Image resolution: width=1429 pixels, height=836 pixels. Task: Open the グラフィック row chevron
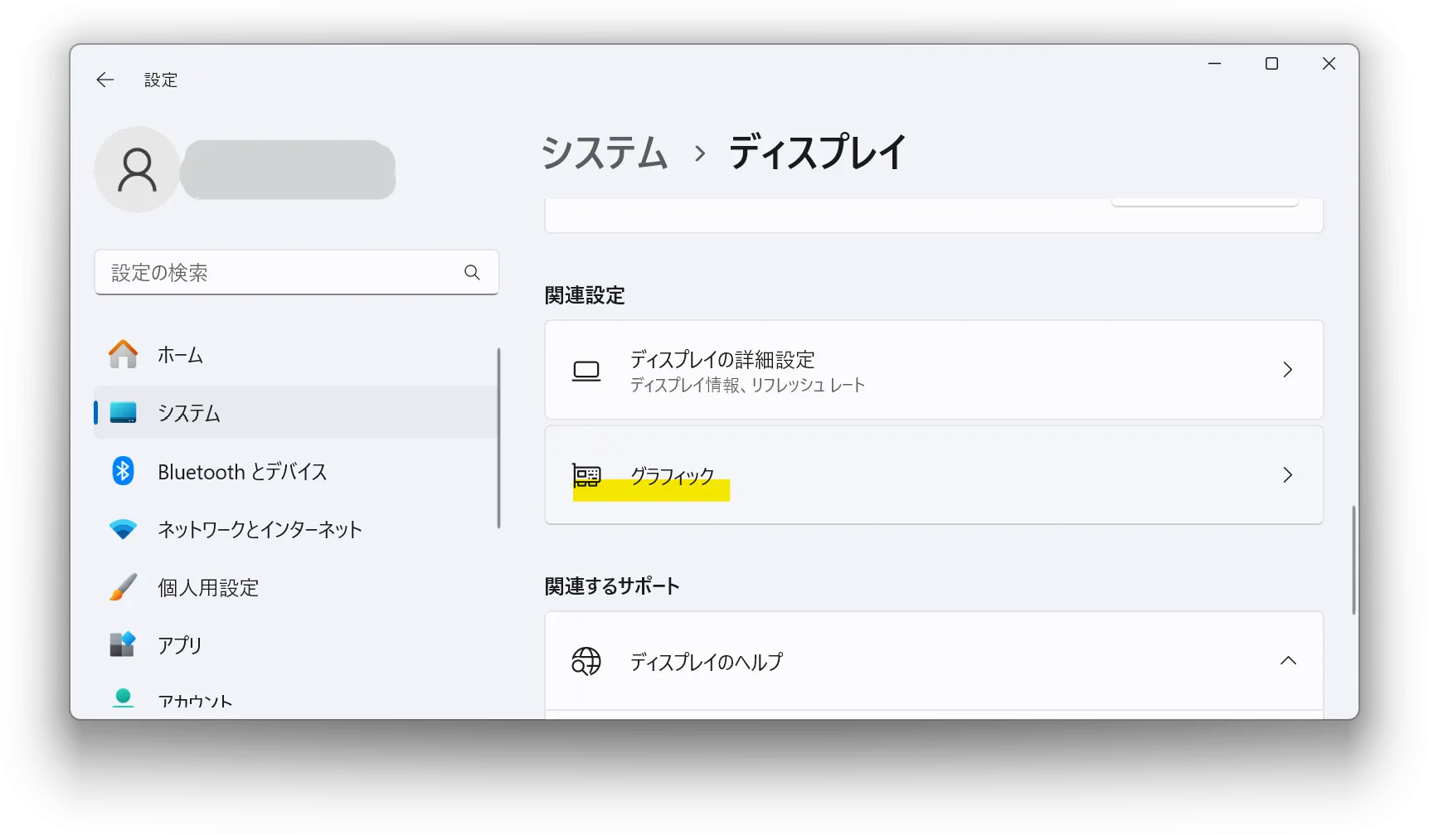1287,475
